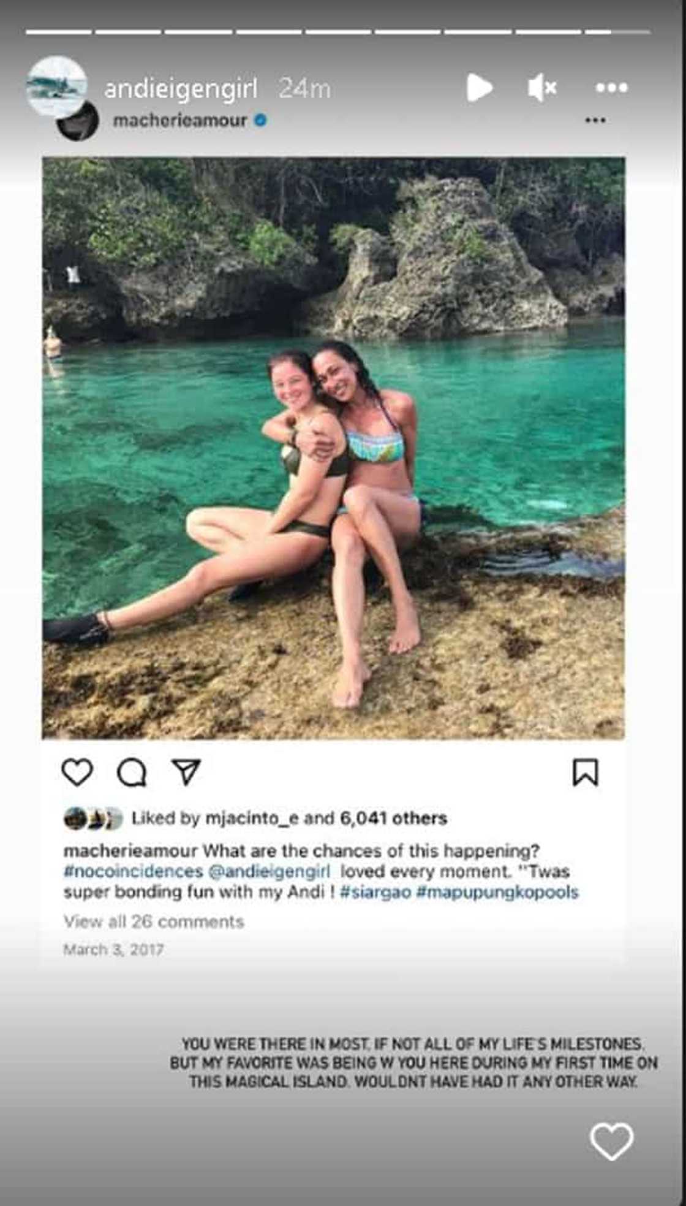Tap macherieamour verified badge
The image size is (686, 1206).
tap(260, 120)
